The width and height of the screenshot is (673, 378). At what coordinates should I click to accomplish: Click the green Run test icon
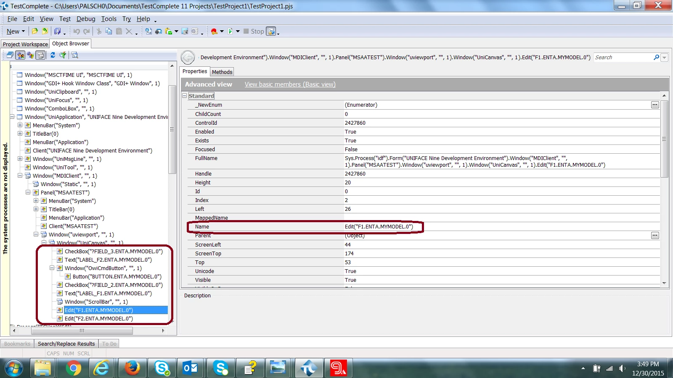(230, 31)
